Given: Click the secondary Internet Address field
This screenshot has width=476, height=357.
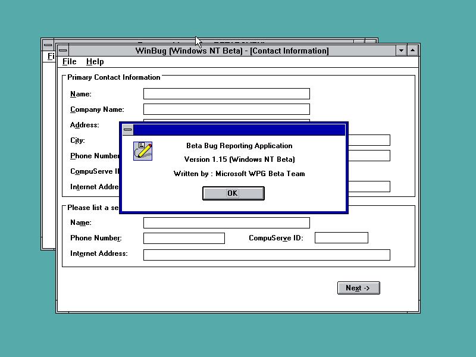Looking at the screenshot, I should (267, 255).
